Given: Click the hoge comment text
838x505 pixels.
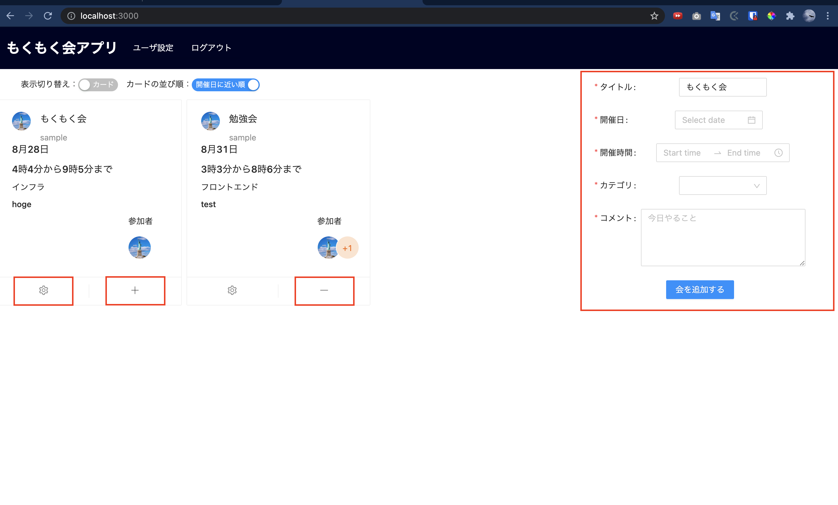Looking at the screenshot, I should pos(21,204).
